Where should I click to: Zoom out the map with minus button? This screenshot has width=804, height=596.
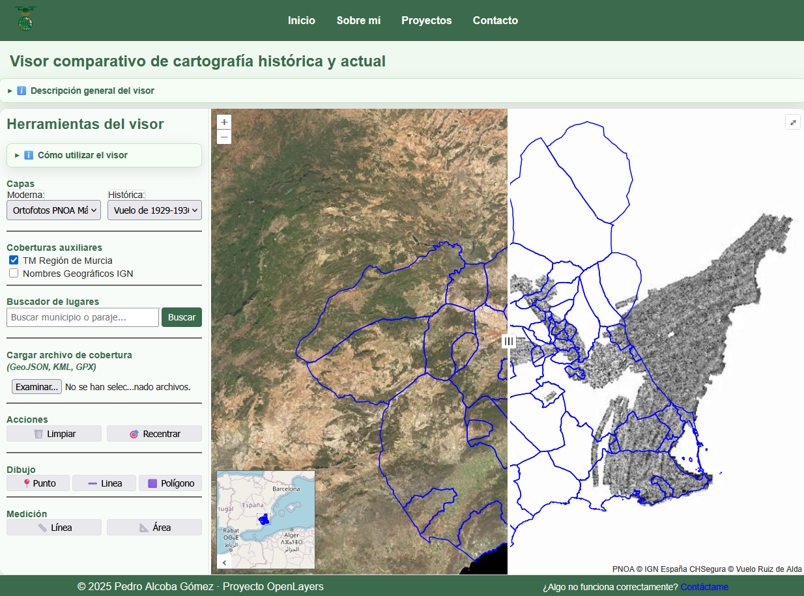tap(224, 137)
